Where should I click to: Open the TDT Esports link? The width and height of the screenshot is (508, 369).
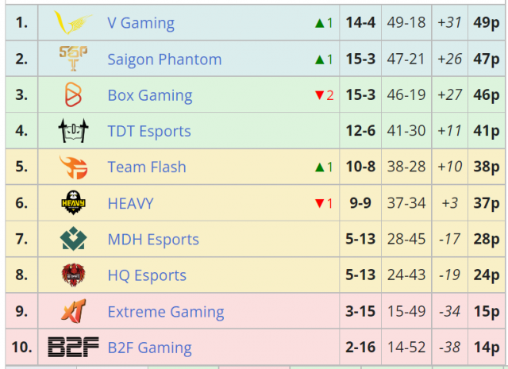149,132
